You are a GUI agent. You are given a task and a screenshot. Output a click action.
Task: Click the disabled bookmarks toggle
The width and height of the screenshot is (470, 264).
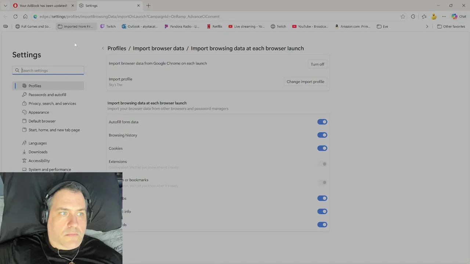click(x=322, y=182)
